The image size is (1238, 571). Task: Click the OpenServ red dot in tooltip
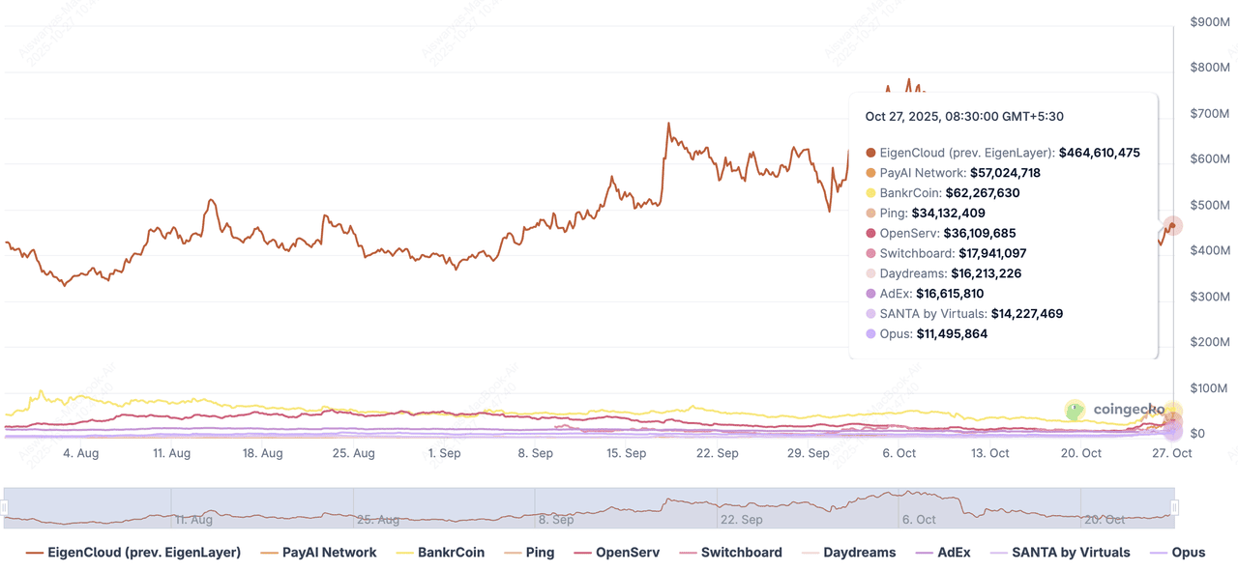[x=870, y=234]
